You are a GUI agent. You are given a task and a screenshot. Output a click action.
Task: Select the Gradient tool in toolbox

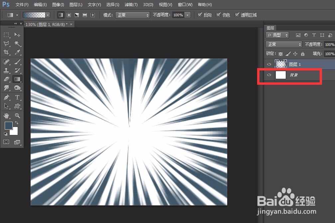(17, 79)
